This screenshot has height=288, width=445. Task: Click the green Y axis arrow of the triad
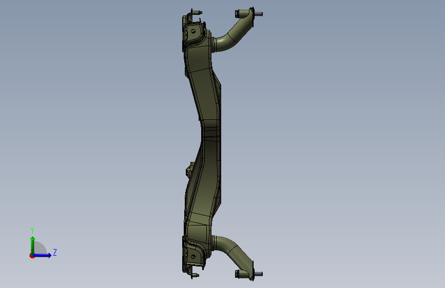[x=33, y=245]
